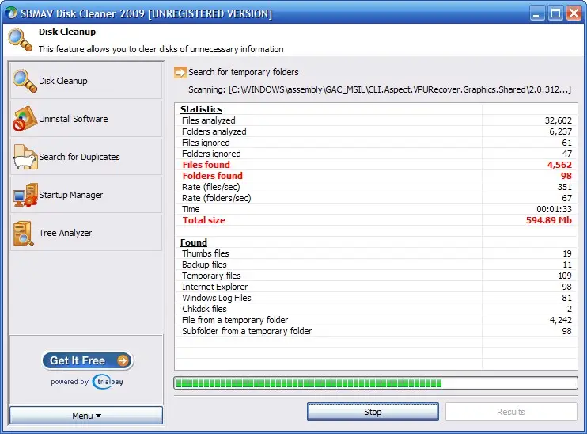Select the Files ignored row

click(x=376, y=143)
